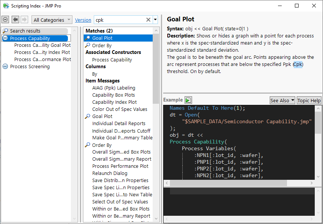323x224 pixels.
Task: Click the magnifier icon beside Search results
Action: pyautogui.click(x=5, y=31)
